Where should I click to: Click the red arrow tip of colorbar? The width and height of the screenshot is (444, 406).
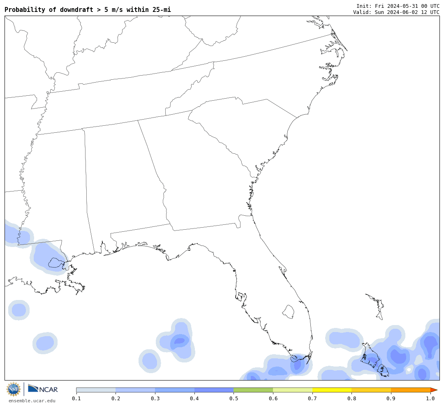434,390
